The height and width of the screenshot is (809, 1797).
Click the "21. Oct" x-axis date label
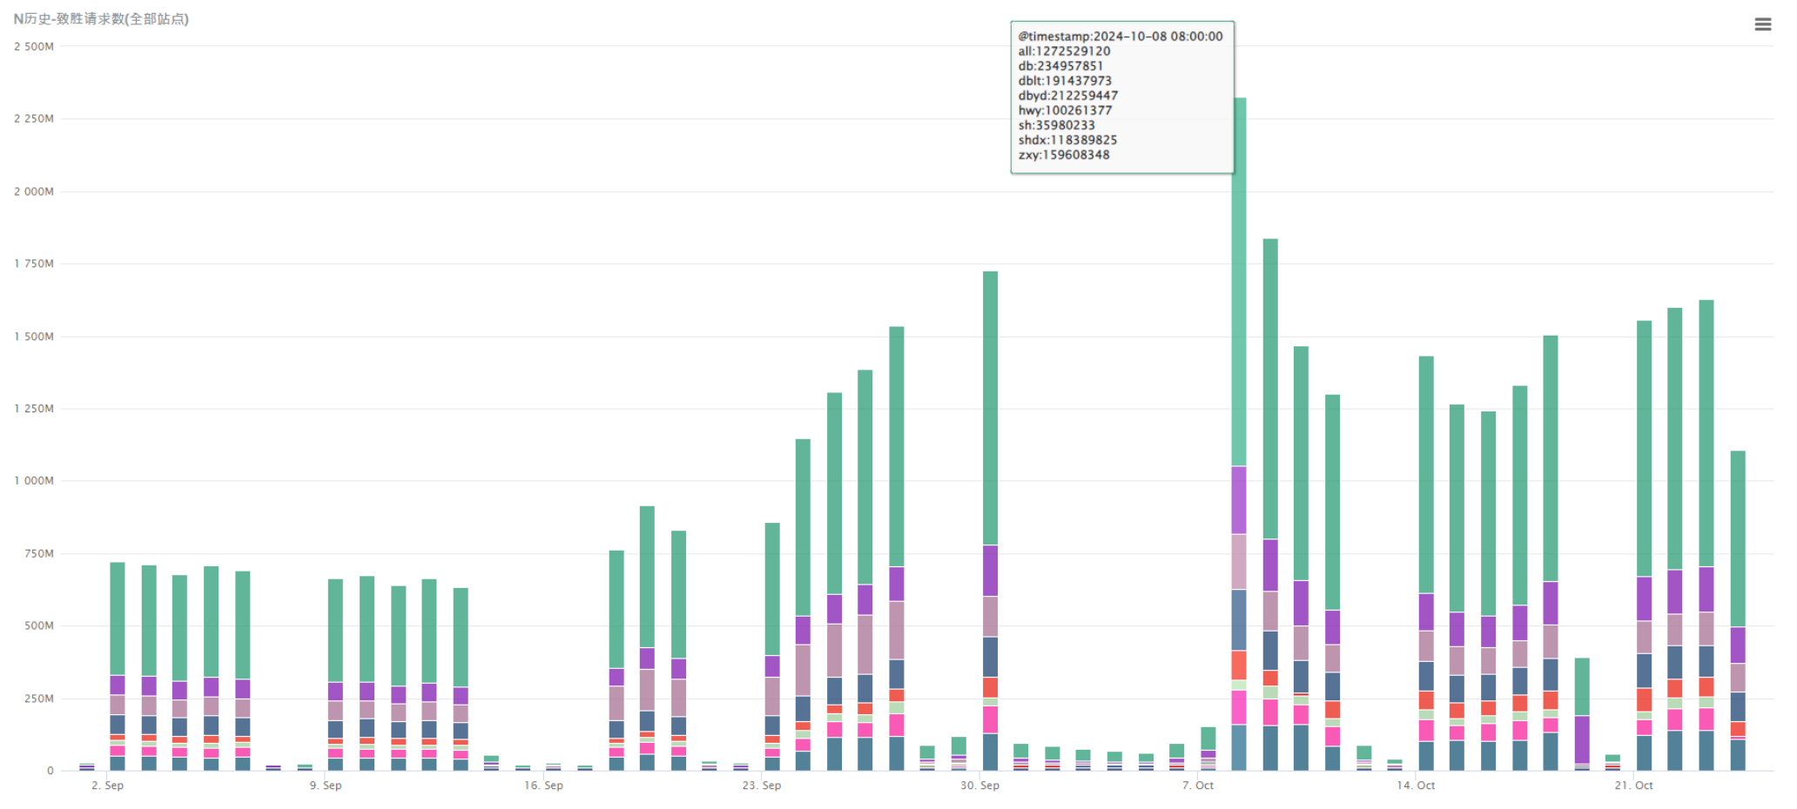point(1634,786)
